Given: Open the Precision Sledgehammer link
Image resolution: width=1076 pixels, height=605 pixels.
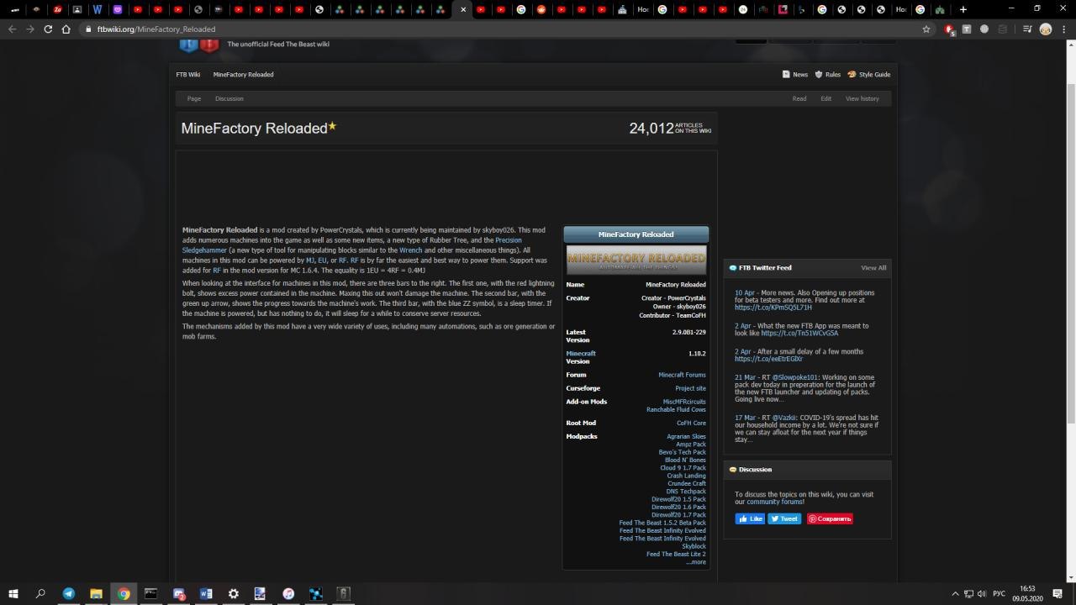Looking at the screenshot, I should click(x=352, y=245).
